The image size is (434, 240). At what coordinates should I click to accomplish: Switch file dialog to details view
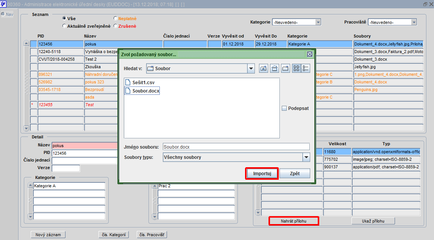306,68
